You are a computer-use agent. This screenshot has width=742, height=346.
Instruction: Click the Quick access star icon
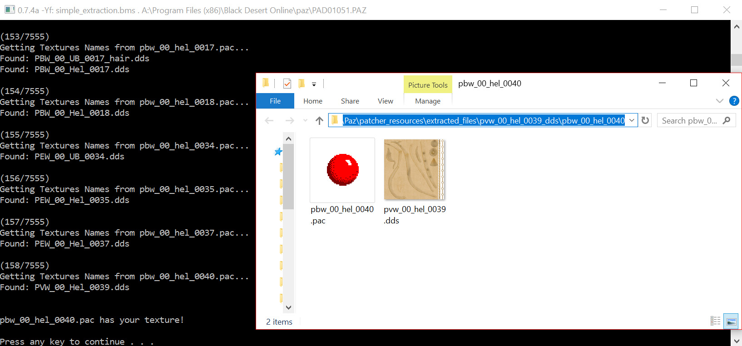click(x=278, y=152)
